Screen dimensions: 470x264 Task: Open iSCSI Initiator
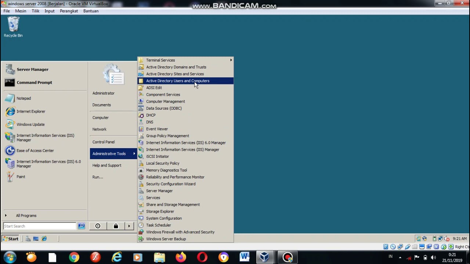pyautogui.click(x=185, y=157)
